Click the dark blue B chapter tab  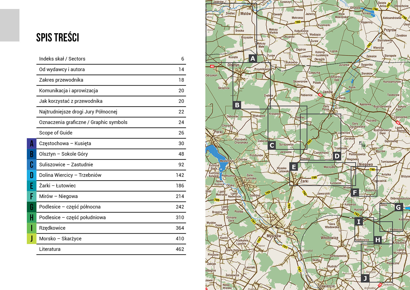pos(32,154)
